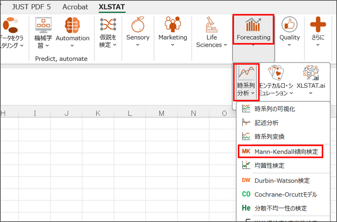This screenshot has height=222, width=337.
Task: Select column K header
Action: 98,113
